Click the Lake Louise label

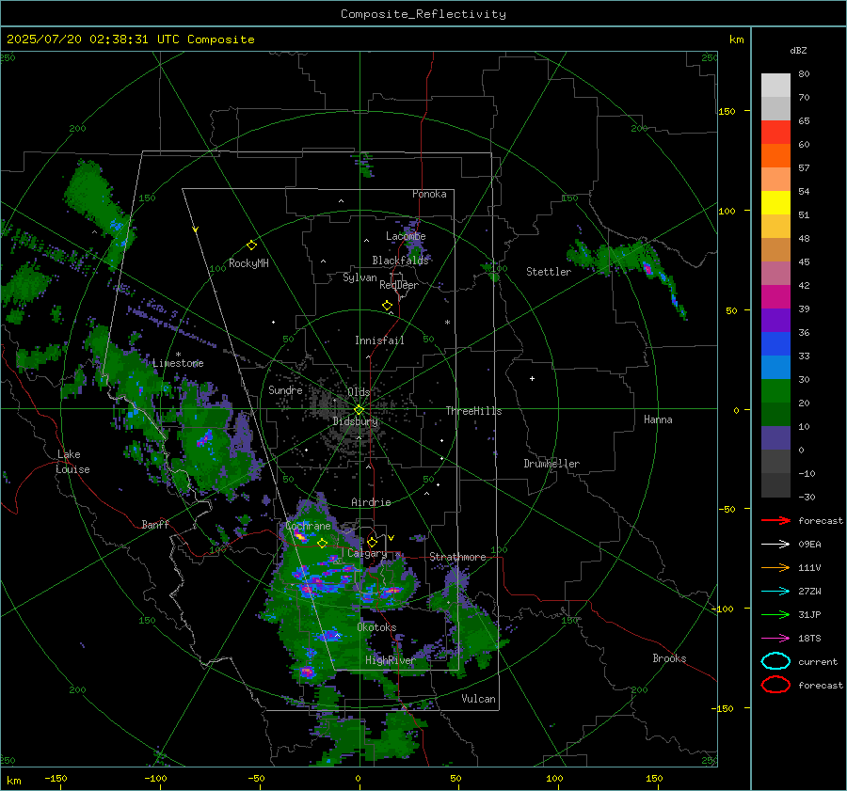tap(72, 462)
